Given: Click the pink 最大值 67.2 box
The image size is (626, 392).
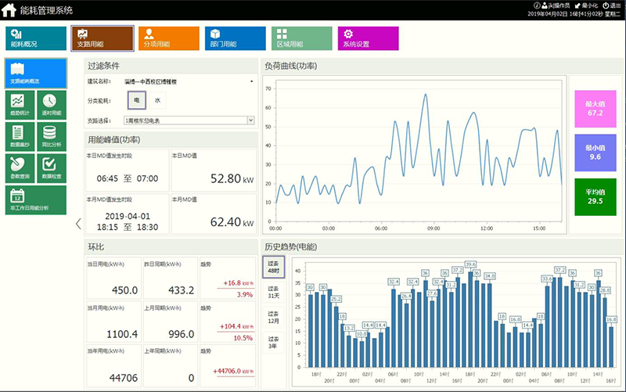Looking at the screenshot, I should click(x=594, y=108).
